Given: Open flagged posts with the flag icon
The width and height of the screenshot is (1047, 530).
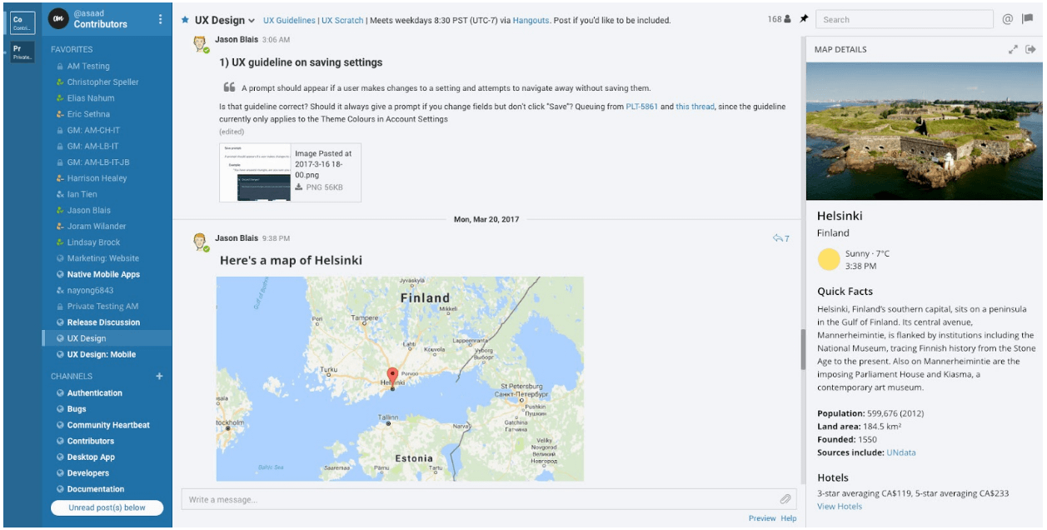Looking at the screenshot, I should [x=1029, y=18].
